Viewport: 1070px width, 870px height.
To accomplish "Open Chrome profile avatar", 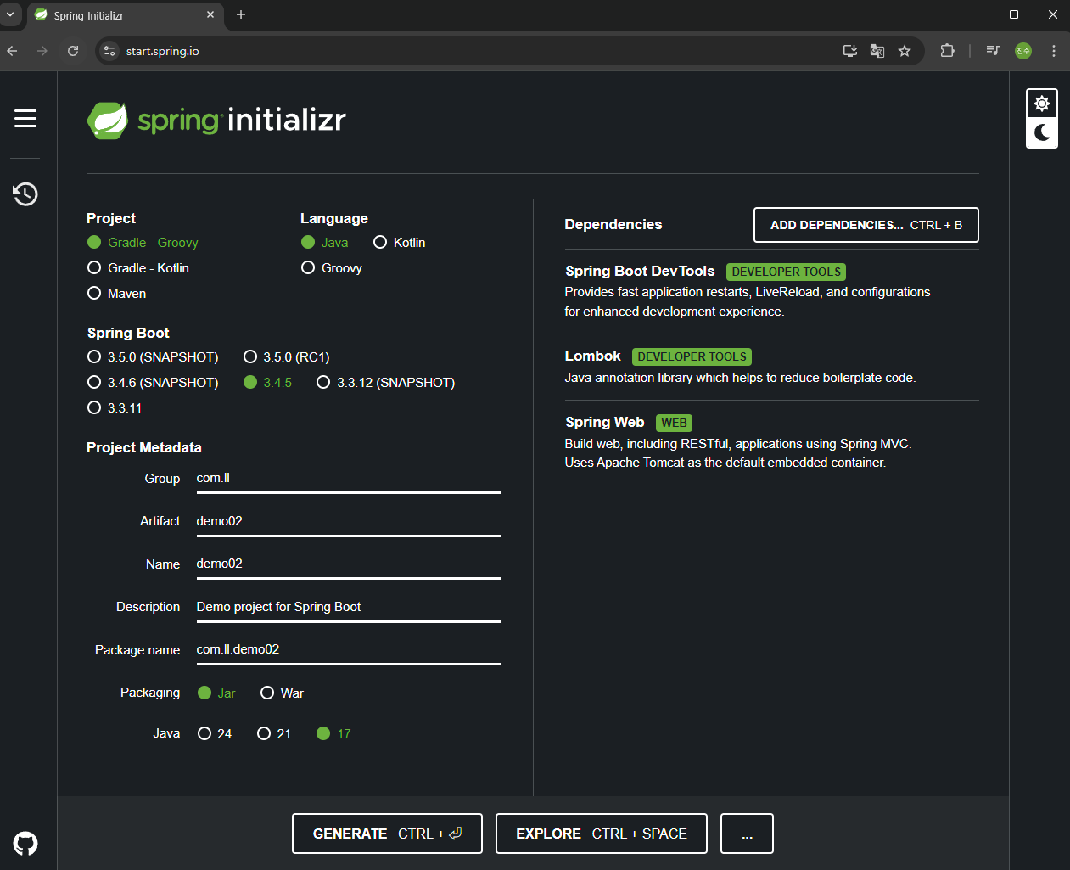I will (x=1023, y=51).
